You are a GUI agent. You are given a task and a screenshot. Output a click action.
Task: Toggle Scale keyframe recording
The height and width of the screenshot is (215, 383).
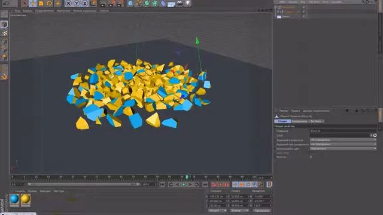pos(242,185)
